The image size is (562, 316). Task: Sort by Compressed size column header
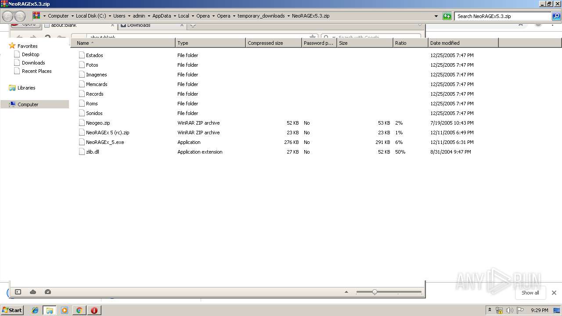click(x=274, y=43)
